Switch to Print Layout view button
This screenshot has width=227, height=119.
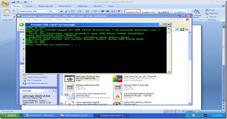[167, 111]
